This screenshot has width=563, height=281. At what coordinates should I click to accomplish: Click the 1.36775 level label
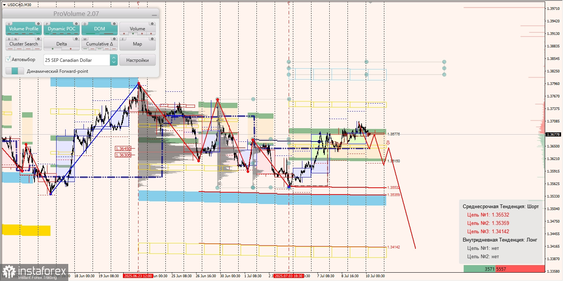393,134
